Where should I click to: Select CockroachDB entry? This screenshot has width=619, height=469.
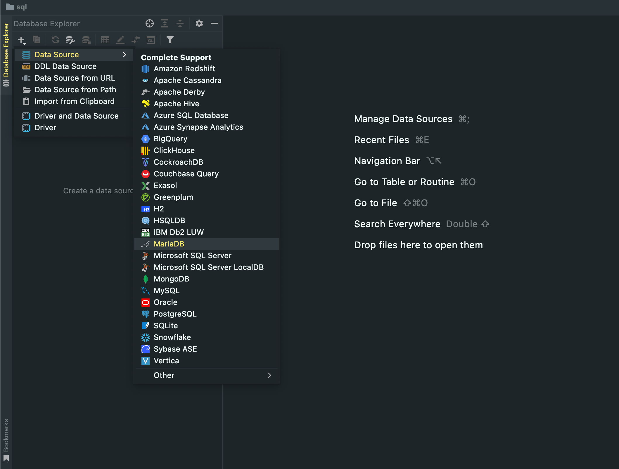click(206, 162)
